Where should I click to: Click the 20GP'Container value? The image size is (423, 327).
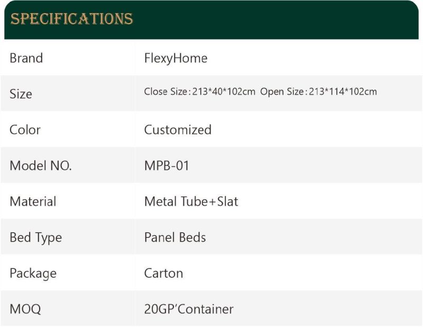189,309
